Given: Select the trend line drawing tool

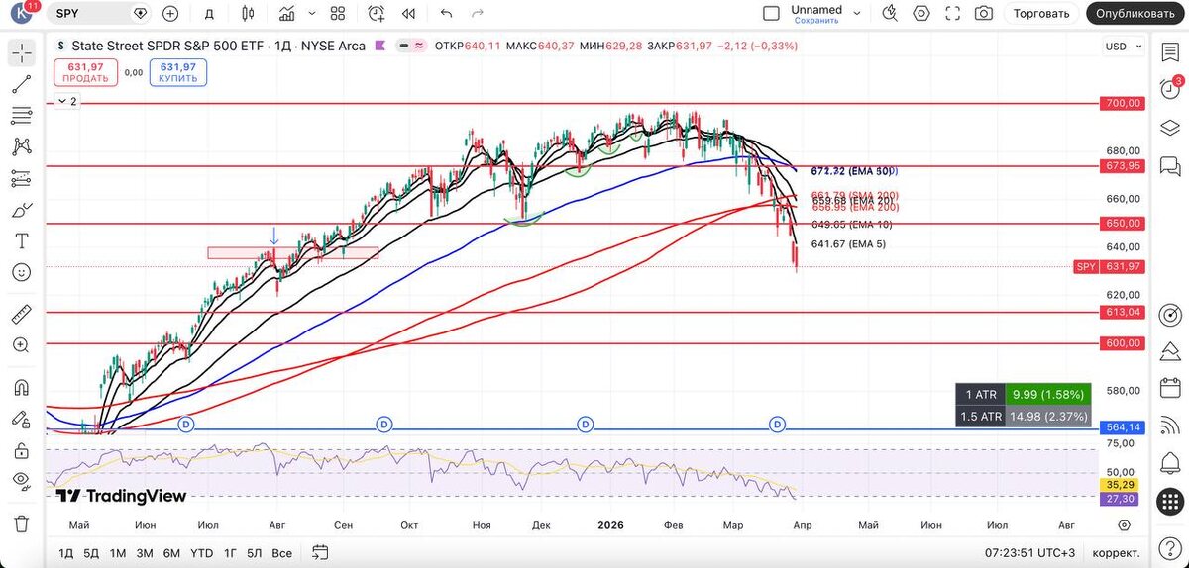Looking at the screenshot, I should 21,85.
